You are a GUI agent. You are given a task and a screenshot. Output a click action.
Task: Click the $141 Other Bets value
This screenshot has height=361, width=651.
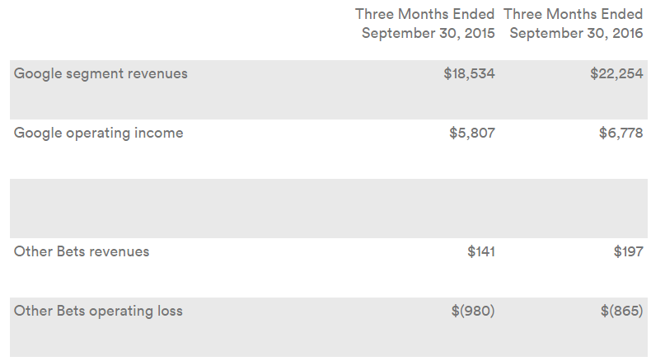[x=480, y=251]
